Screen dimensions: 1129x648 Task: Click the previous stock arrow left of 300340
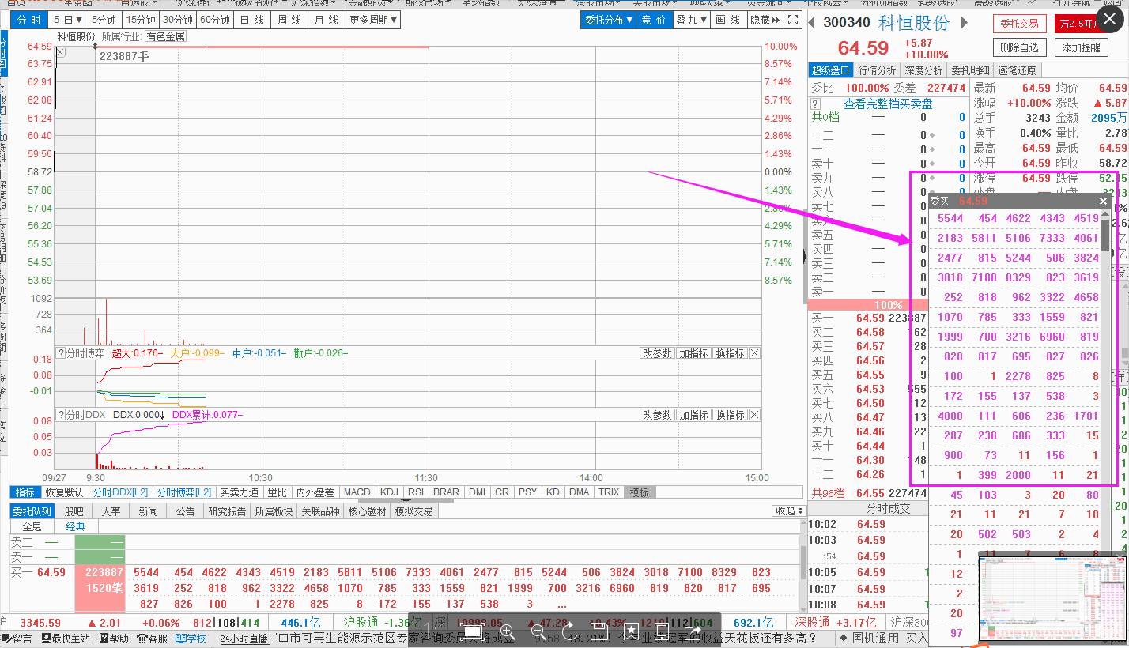coord(812,23)
